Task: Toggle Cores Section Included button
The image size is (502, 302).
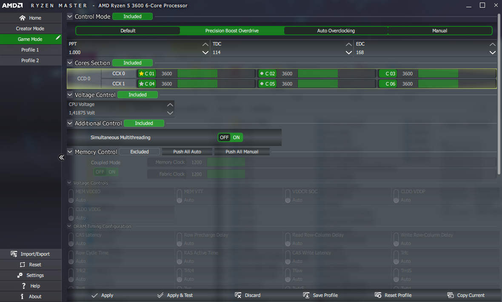Action: click(133, 63)
